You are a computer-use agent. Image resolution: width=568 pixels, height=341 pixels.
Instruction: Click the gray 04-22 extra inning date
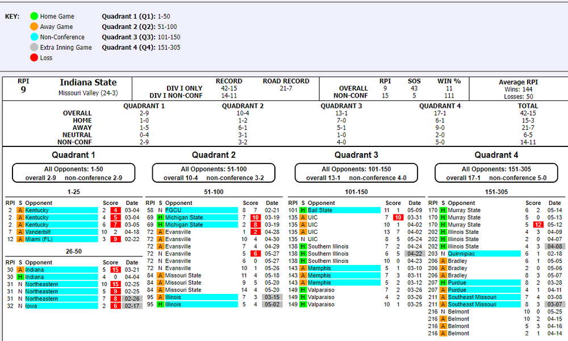[415, 254]
